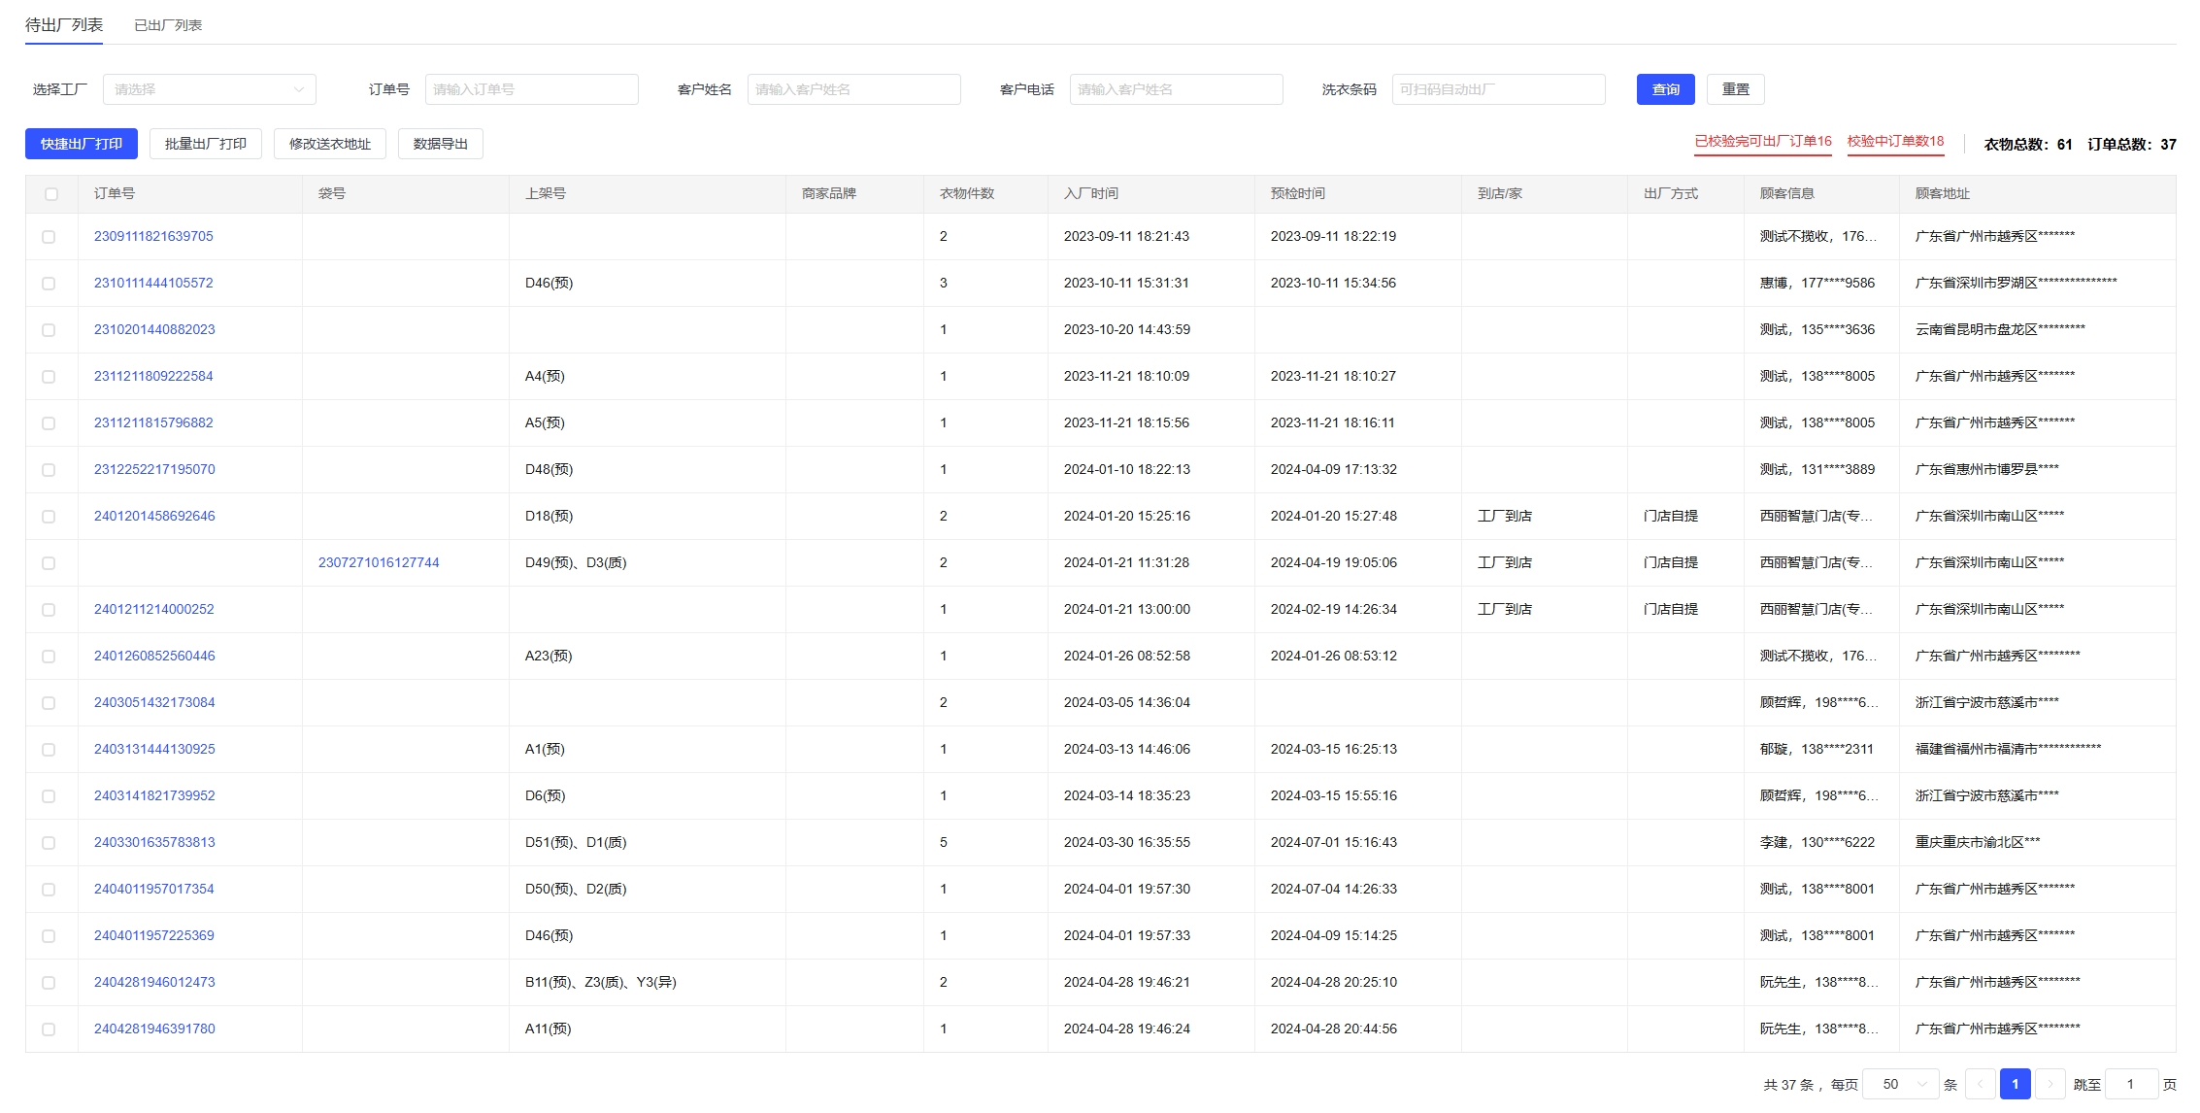Image resolution: width=2200 pixels, height=1113 pixels.
Task: Click 批量出厂打印 batch print button
Action: pos(206,144)
